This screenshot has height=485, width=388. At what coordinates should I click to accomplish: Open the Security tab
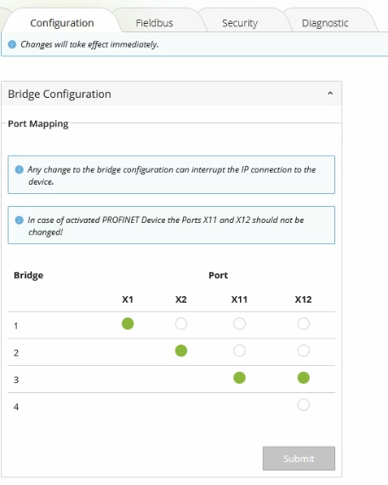(240, 23)
